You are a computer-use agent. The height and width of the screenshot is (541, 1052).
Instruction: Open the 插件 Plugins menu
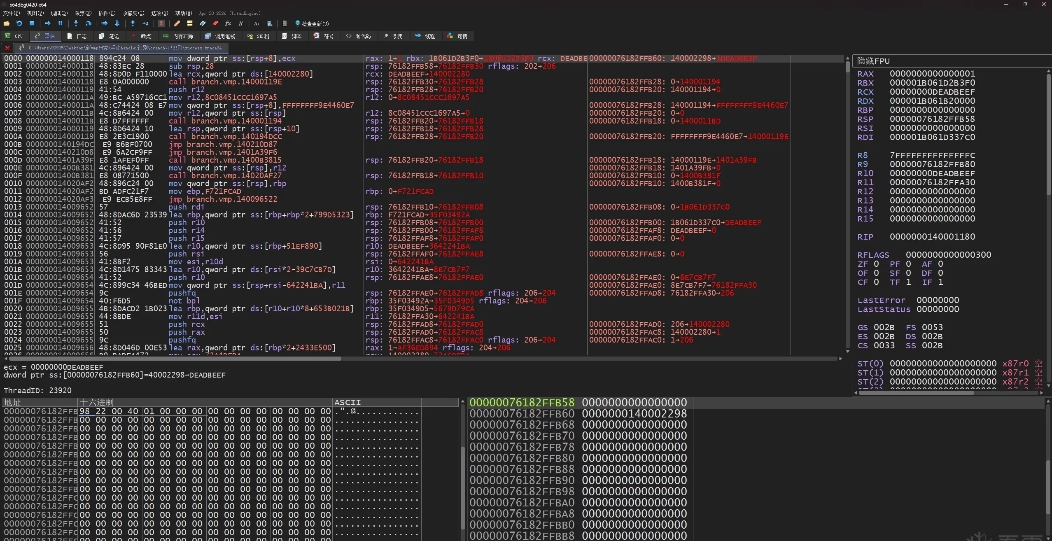(x=107, y=13)
